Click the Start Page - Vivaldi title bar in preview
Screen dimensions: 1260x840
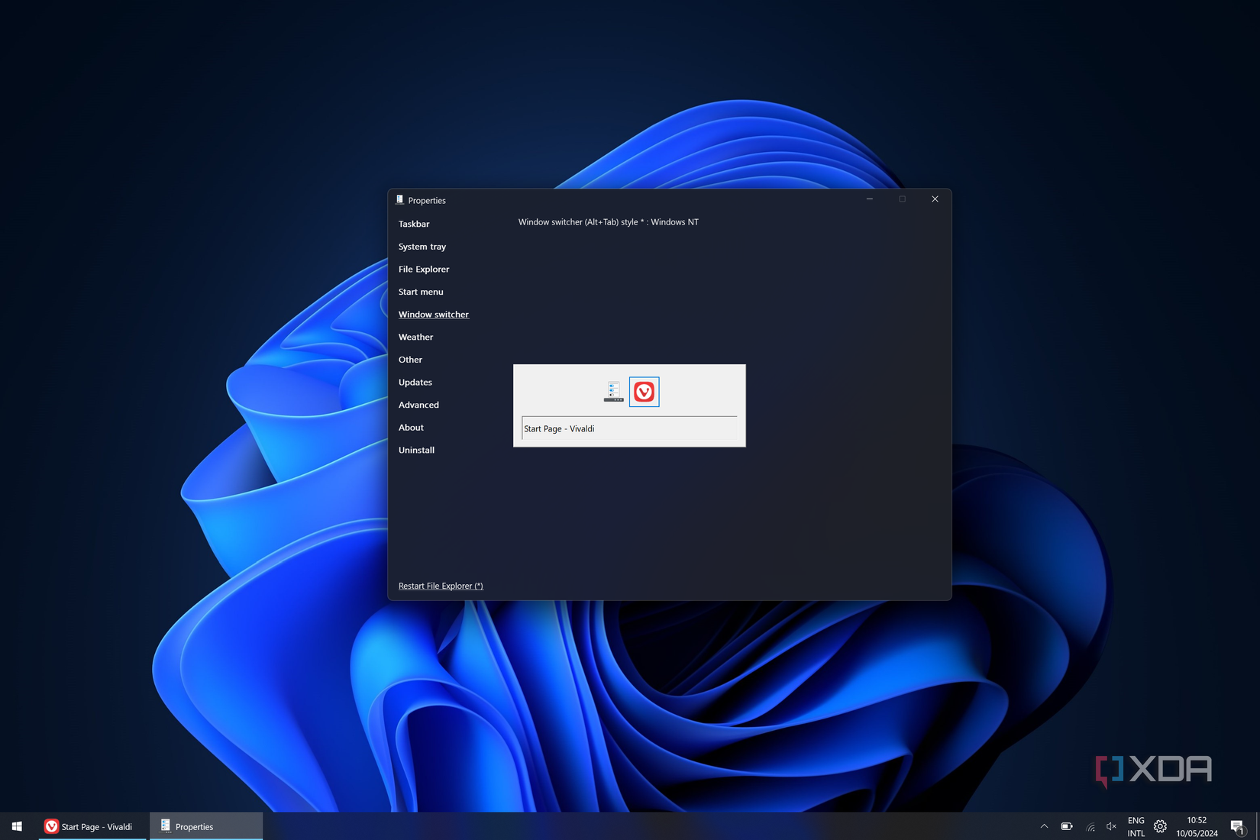click(559, 428)
